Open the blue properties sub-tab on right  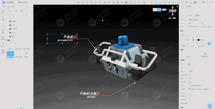click(x=183, y=15)
